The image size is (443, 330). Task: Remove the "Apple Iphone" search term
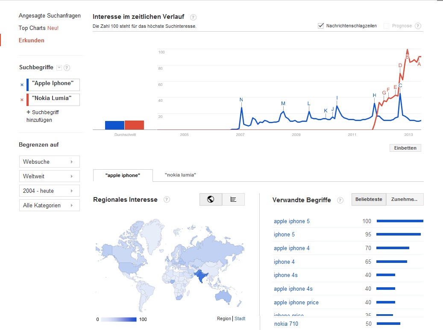[x=22, y=85]
